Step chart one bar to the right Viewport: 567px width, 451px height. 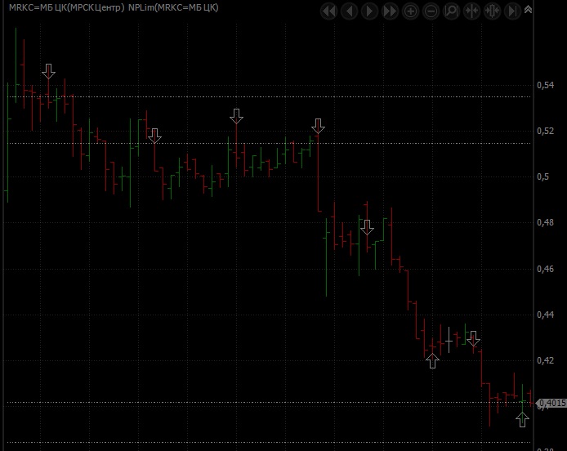pyautogui.click(x=369, y=11)
